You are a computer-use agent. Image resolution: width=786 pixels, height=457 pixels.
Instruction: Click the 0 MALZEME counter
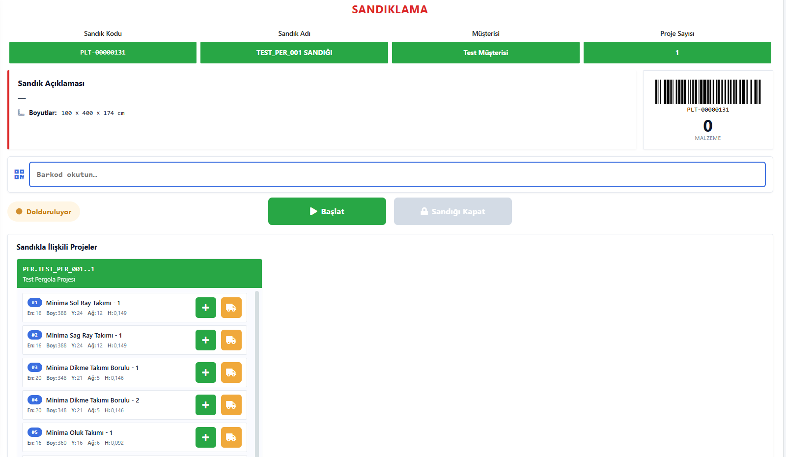tap(708, 130)
